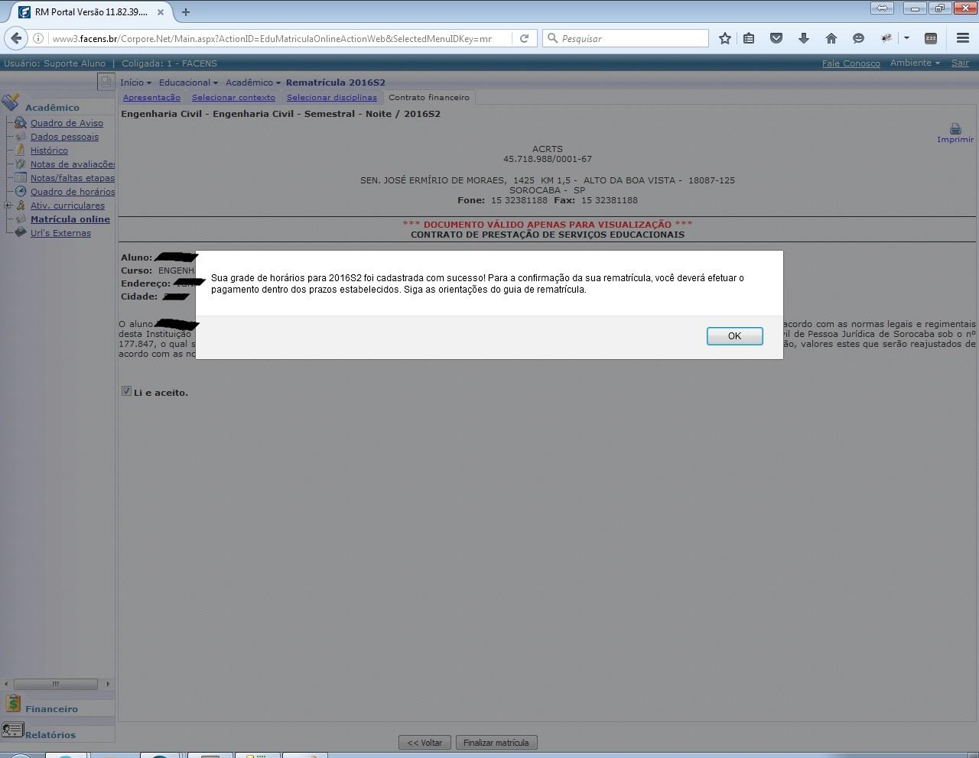Click the Dados pessoais icon
This screenshot has width=979, height=758.
point(21,136)
